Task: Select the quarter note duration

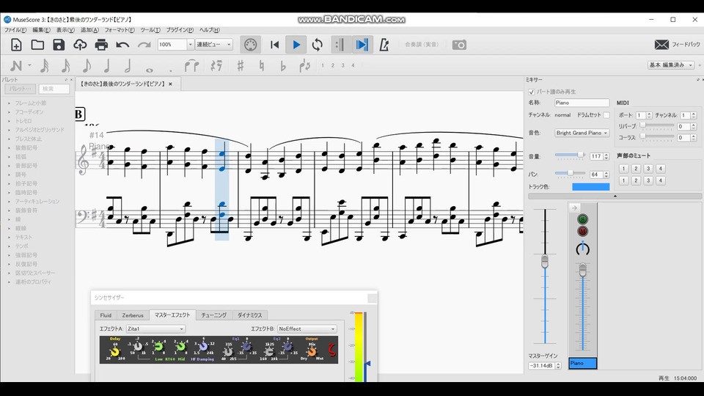Action: 107,66
